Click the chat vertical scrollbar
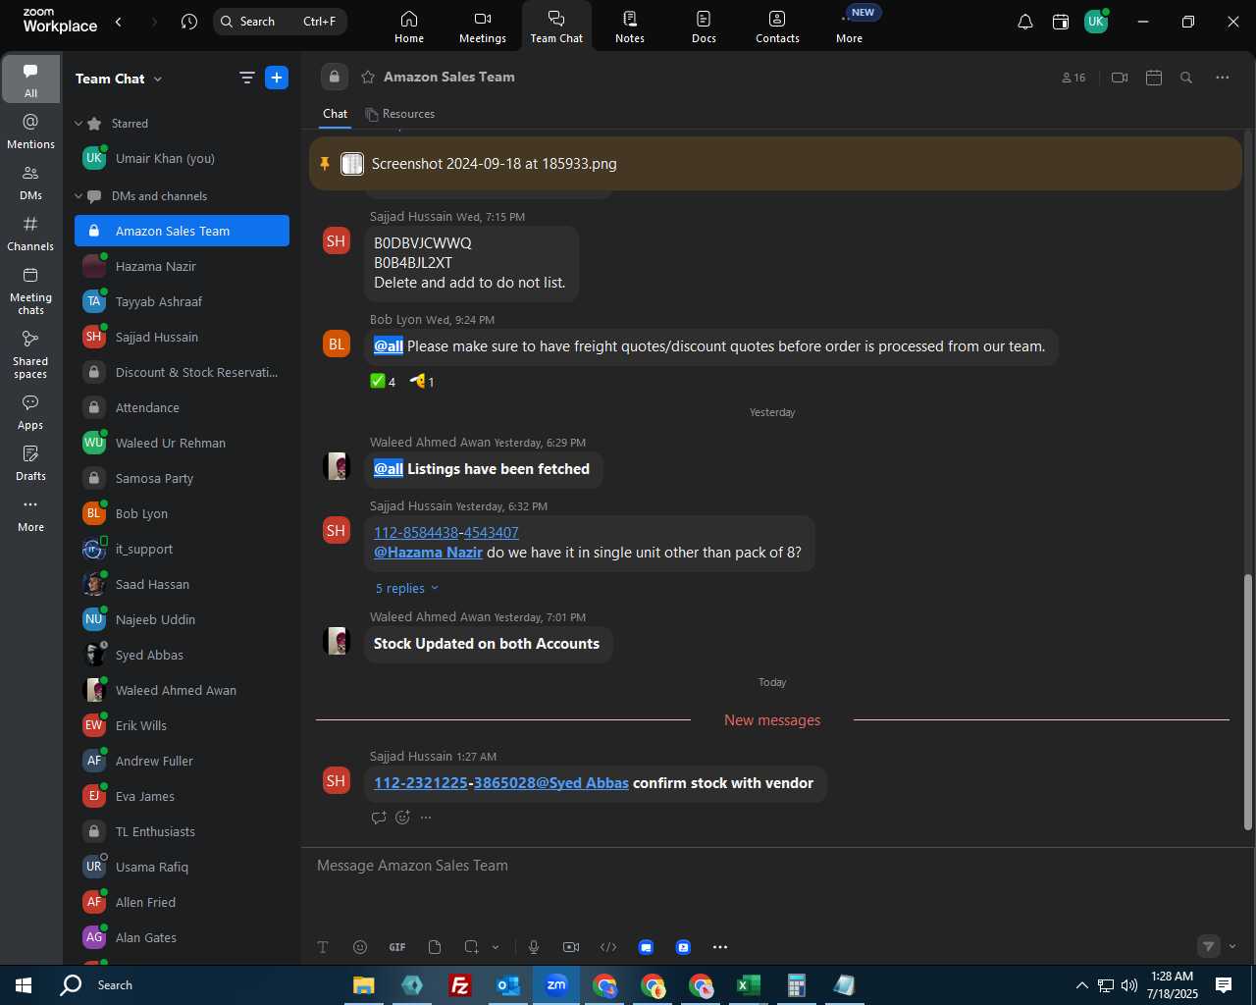1256x1005 pixels. coord(1248,702)
